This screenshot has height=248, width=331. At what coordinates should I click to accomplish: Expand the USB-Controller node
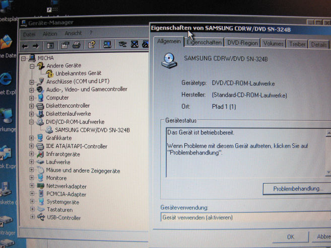point(32,217)
